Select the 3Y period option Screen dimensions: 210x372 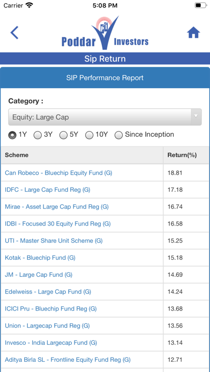(x=37, y=135)
